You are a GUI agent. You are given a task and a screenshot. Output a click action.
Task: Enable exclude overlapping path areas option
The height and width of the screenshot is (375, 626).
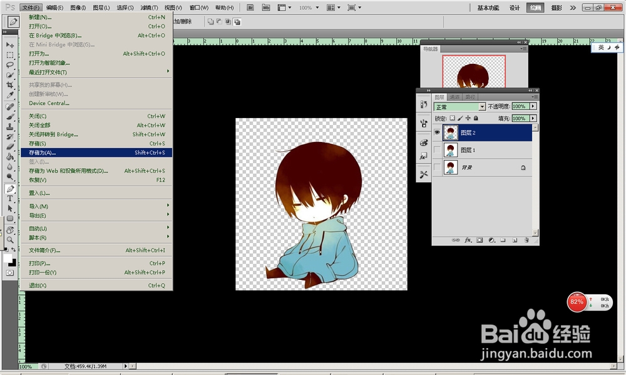(237, 22)
